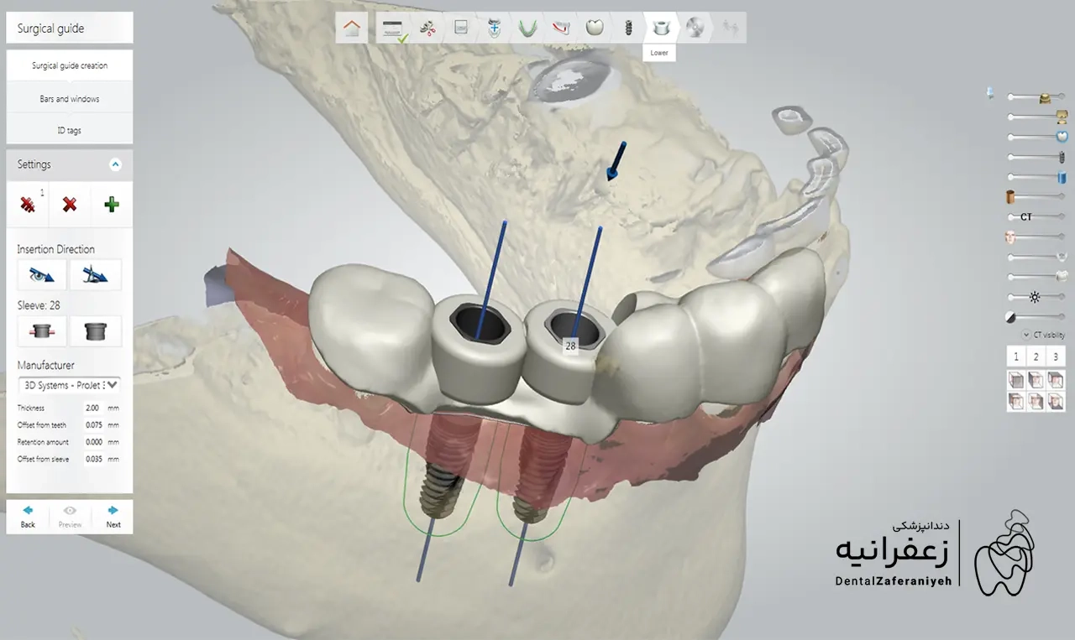This screenshot has width=1075, height=640.
Task: Click the small blue icon above sliders
Action: [991, 94]
